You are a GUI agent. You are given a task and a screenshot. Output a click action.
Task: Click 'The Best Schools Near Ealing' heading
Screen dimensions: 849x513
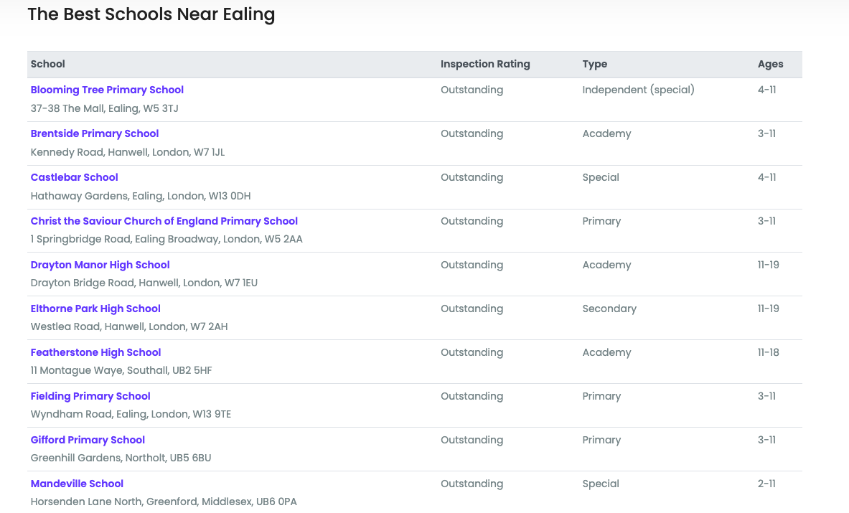tap(151, 14)
